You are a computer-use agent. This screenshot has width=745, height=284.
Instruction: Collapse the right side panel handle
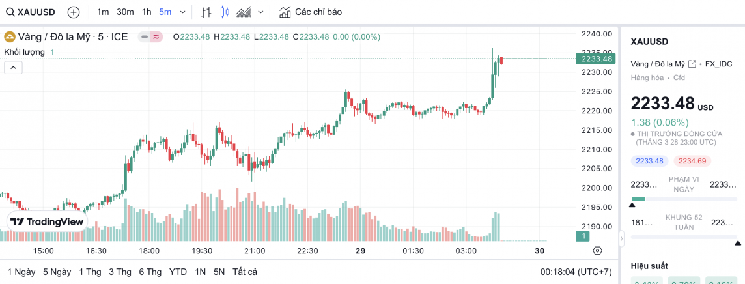(621, 240)
